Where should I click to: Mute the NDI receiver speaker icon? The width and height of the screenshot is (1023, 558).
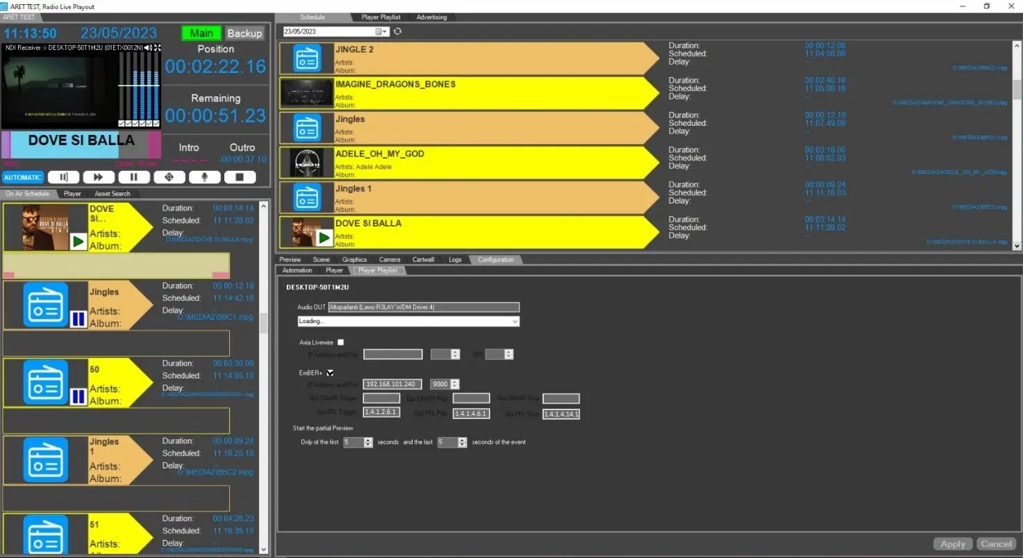pyautogui.click(x=149, y=48)
